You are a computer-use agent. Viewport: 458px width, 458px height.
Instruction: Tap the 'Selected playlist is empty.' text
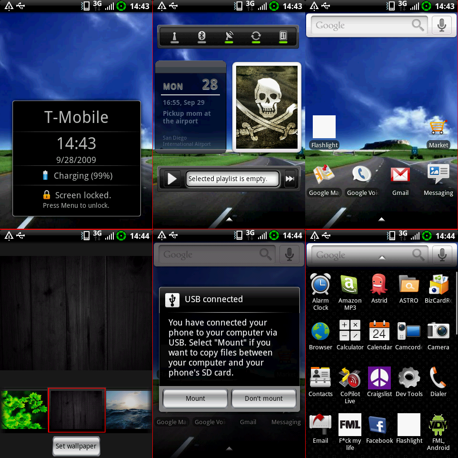point(228,179)
